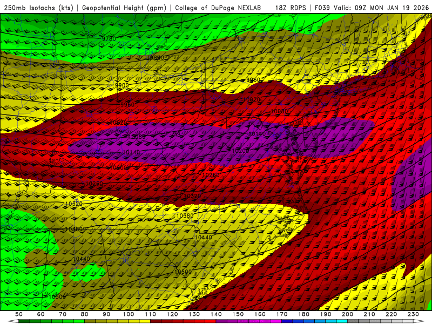
Task: Click the 190 knot value on the color scale
Action: tap(326, 314)
